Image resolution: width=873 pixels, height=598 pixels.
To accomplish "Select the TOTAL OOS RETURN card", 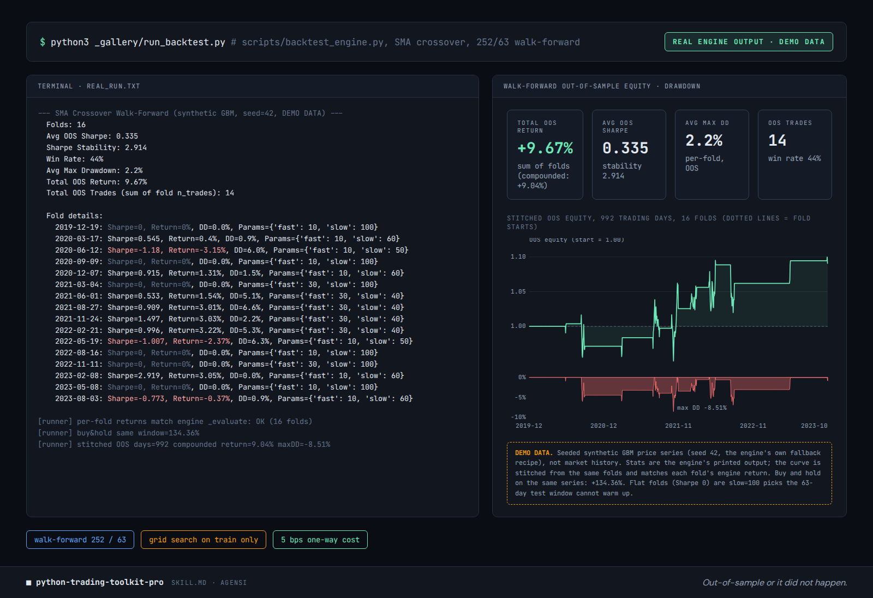I will pos(545,155).
